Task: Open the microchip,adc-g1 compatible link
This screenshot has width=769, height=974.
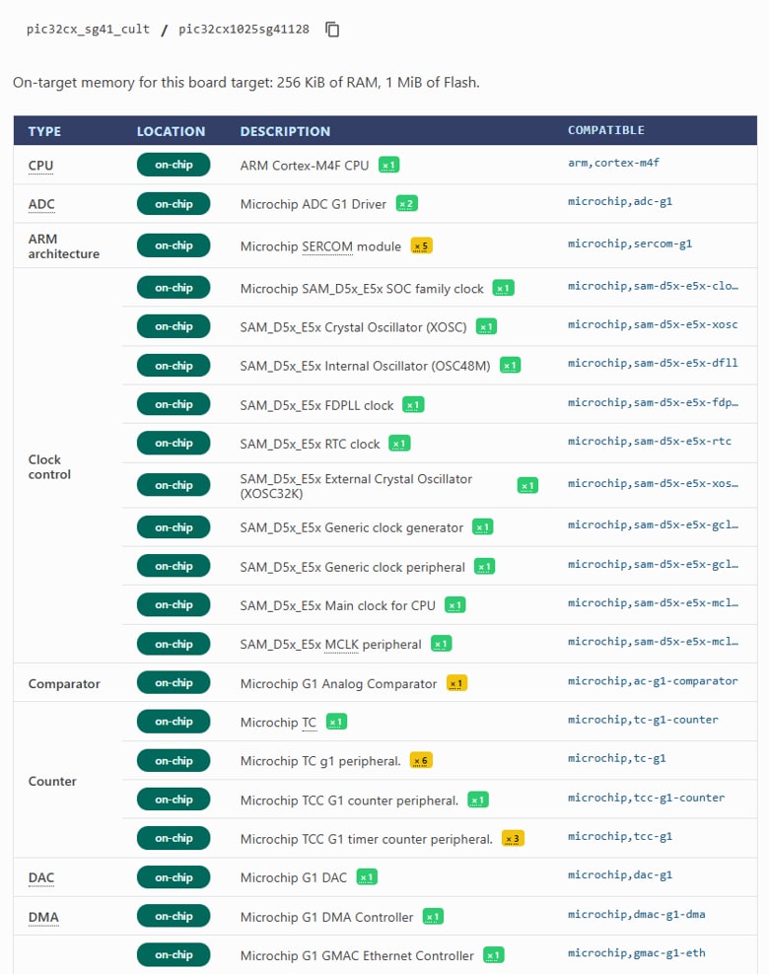Action: point(620,201)
